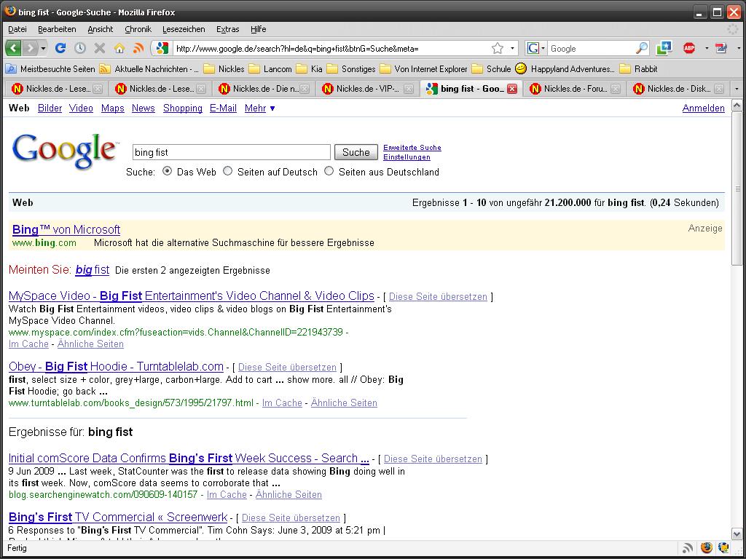This screenshot has height=559, width=746.
Task: Open the Aktuelle Nachrichten feed bookmark
Action: tap(149, 69)
